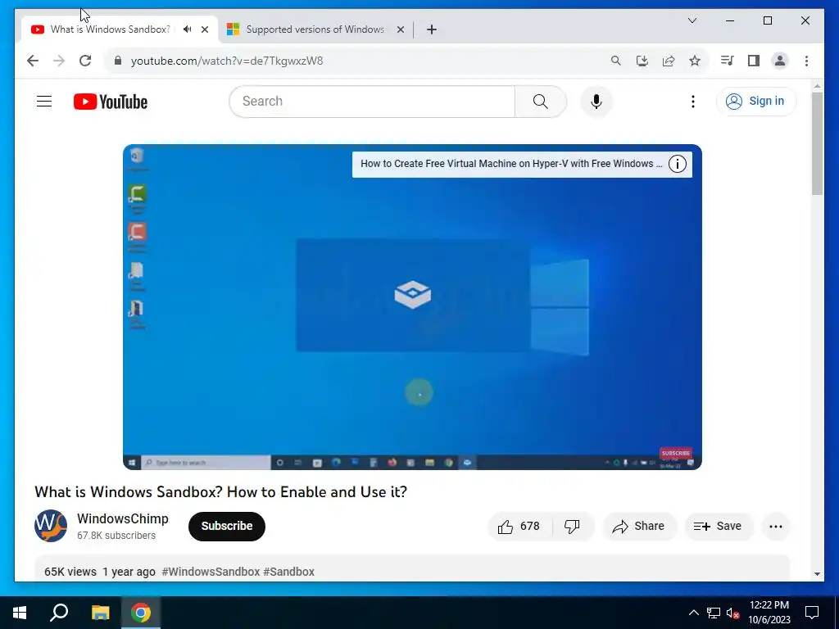
Task: Open the muted volume tray icon
Action: [x=733, y=613]
